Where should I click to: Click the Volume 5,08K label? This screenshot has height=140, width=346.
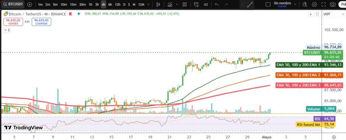click(x=321, y=109)
